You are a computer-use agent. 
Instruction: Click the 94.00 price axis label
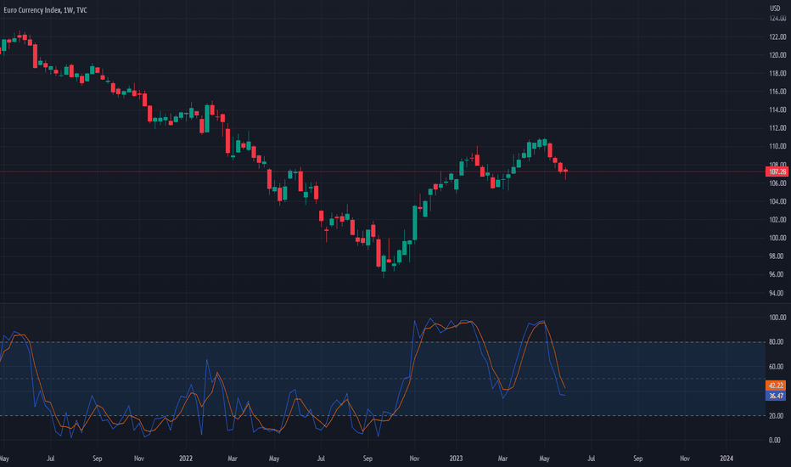coord(777,293)
